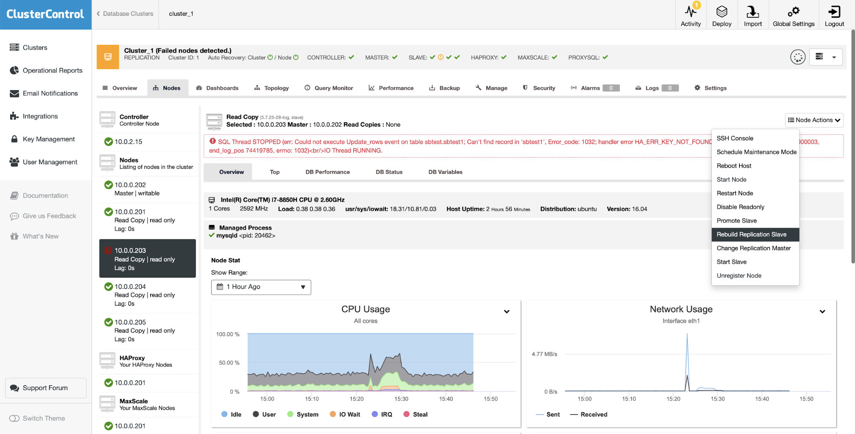Open cluster actions dropdown with server icon
855x434 pixels.
[825, 57]
